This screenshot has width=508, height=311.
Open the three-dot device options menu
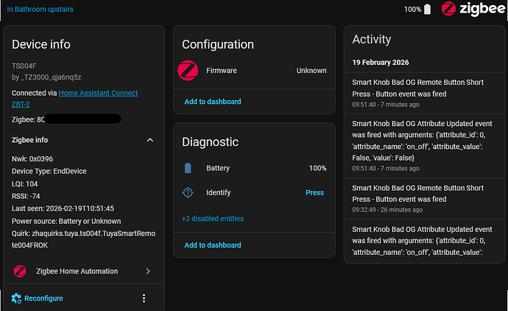144,298
